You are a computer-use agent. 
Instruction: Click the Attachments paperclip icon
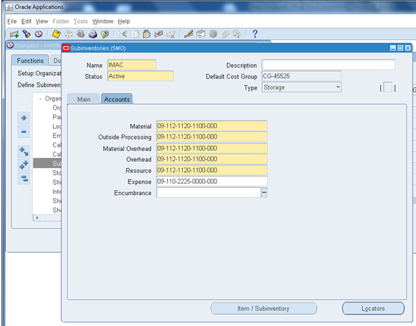pos(225,34)
